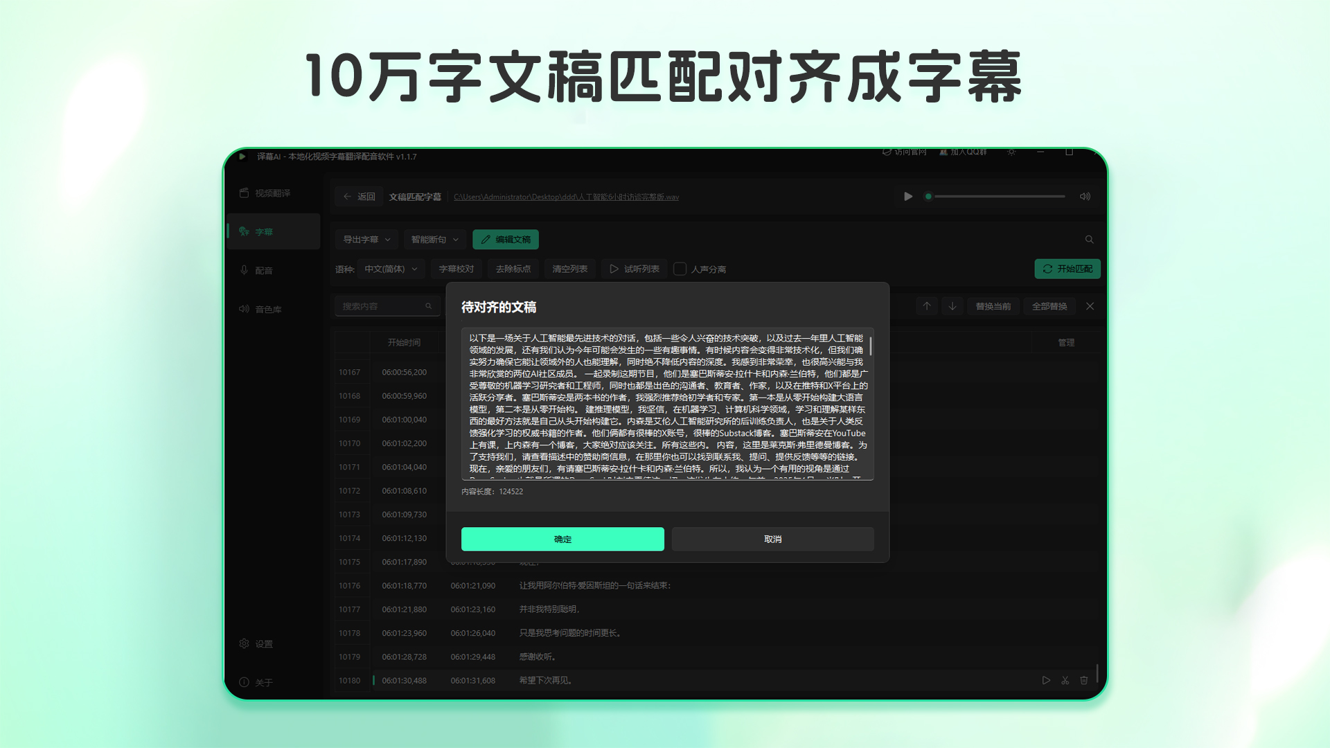Click the volume speaker icon

click(x=1085, y=197)
